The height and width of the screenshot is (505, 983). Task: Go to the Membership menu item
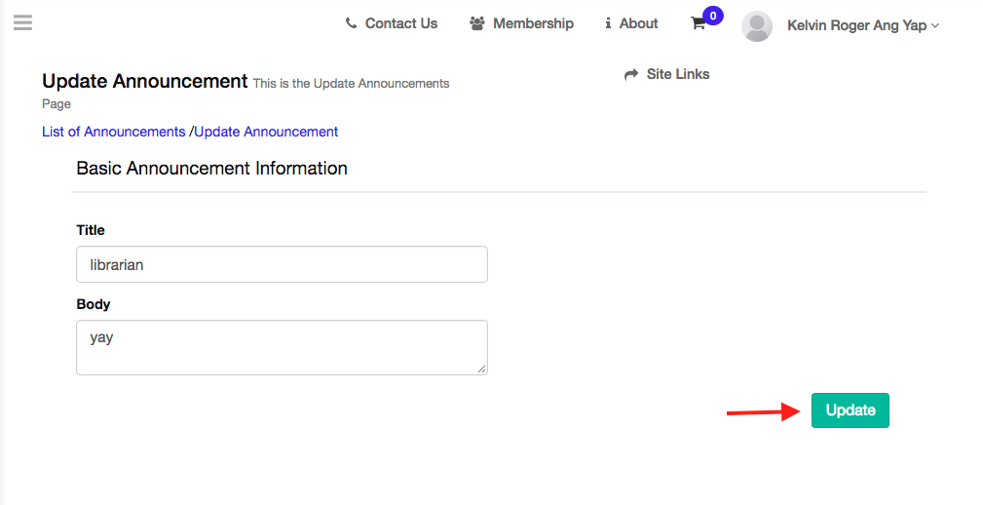tap(533, 23)
